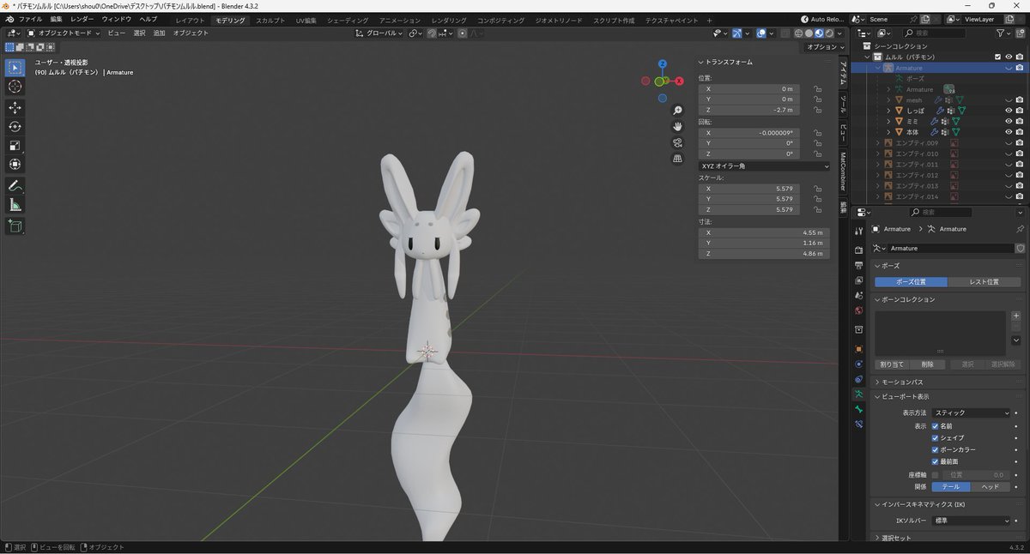The width and height of the screenshot is (1030, 554).
Task: Switch to the UV編集 workspace tab
Action: (x=306, y=20)
